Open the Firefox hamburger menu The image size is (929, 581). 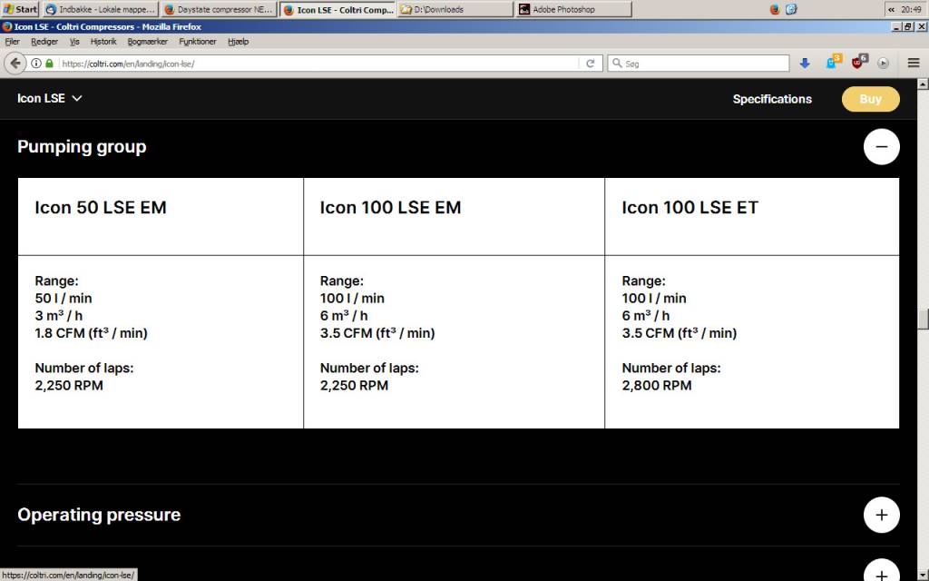(x=914, y=63)
